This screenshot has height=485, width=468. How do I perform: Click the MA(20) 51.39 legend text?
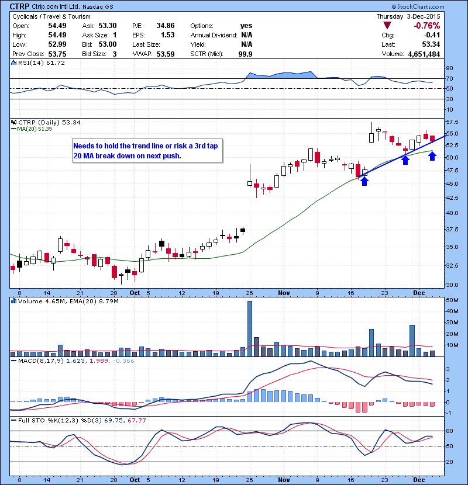[35, 129]
